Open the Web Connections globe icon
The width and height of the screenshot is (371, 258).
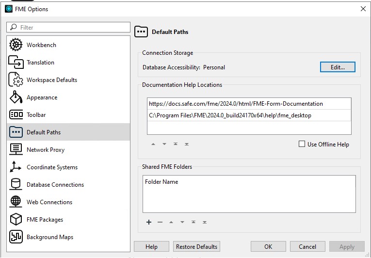pyautogui.click(x=16, y=202)
